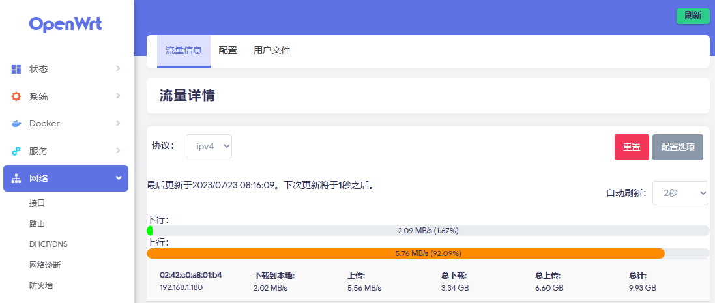Viewport: 715px width, 303px height.
Task: Click the 状态 dashboard icon
Action: [16, 69]
